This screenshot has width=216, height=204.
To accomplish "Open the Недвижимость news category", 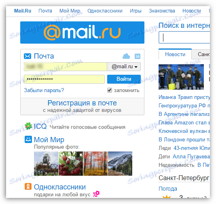I will coord(176,165).
